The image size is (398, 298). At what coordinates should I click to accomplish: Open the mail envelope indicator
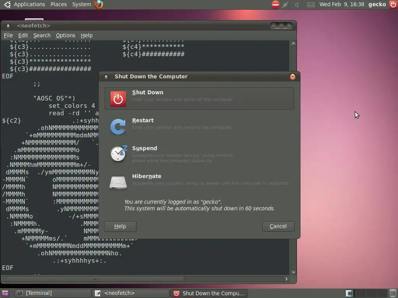311,5
